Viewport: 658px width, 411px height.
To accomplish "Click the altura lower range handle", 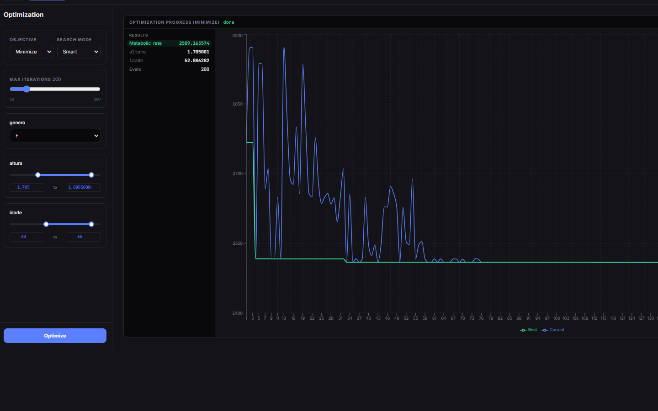I will [x=38, y=175].
